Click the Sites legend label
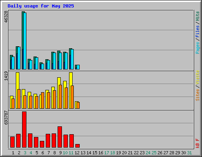 (x=197, y=95)
